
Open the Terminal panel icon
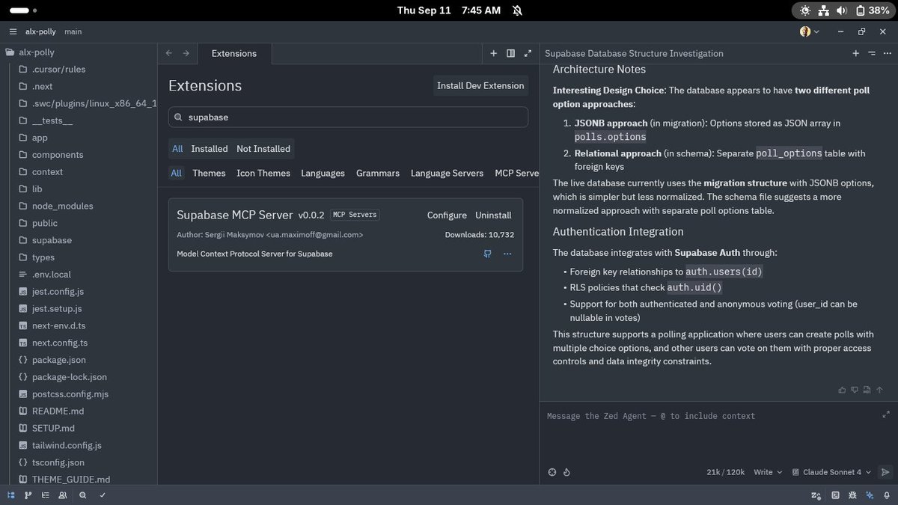pyautogui.click(x=834, y=495)
